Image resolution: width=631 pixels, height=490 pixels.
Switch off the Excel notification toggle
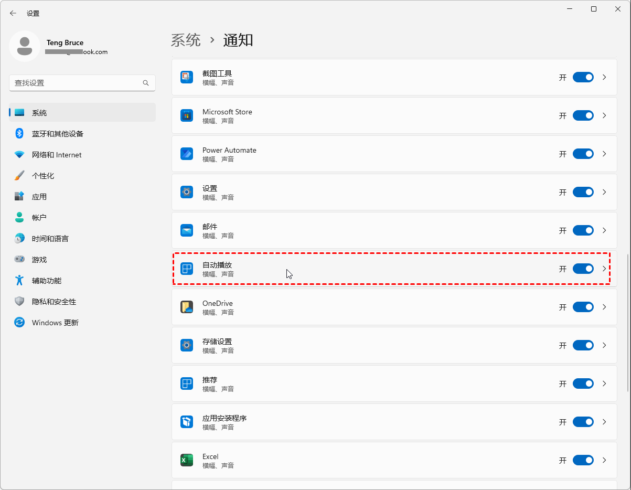(583, 460)
